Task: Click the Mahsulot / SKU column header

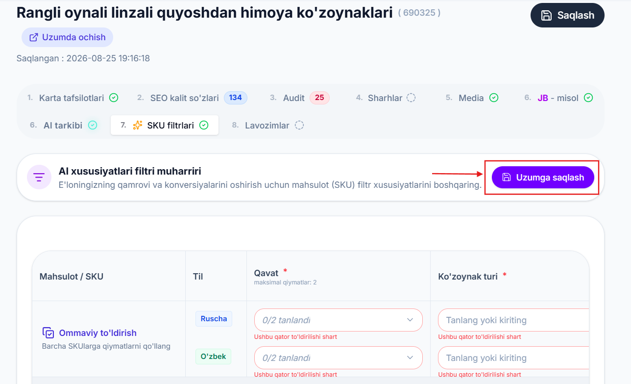Action: pos(72,276)
